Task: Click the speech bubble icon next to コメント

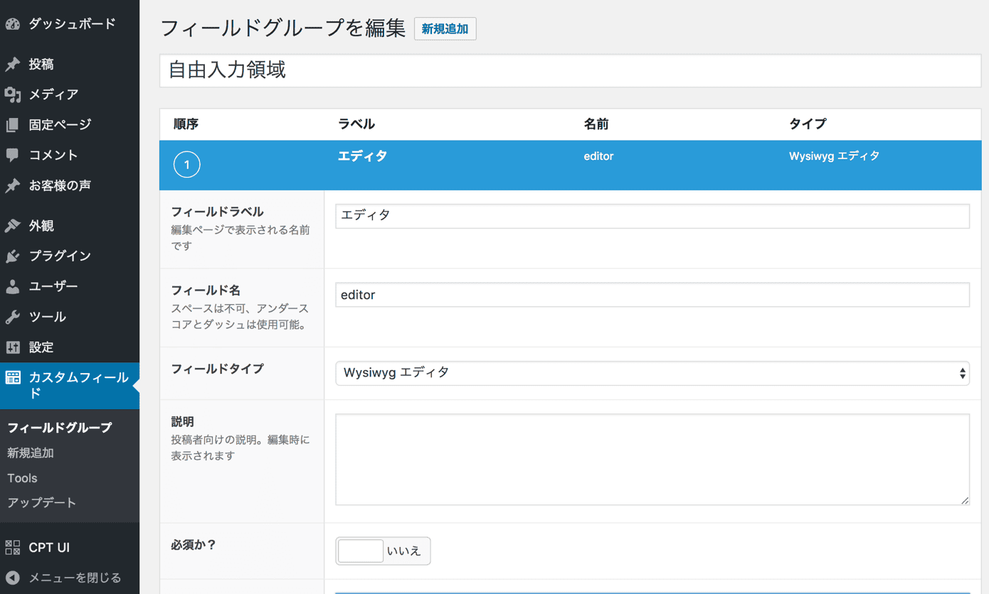Action: pos(13,156)
